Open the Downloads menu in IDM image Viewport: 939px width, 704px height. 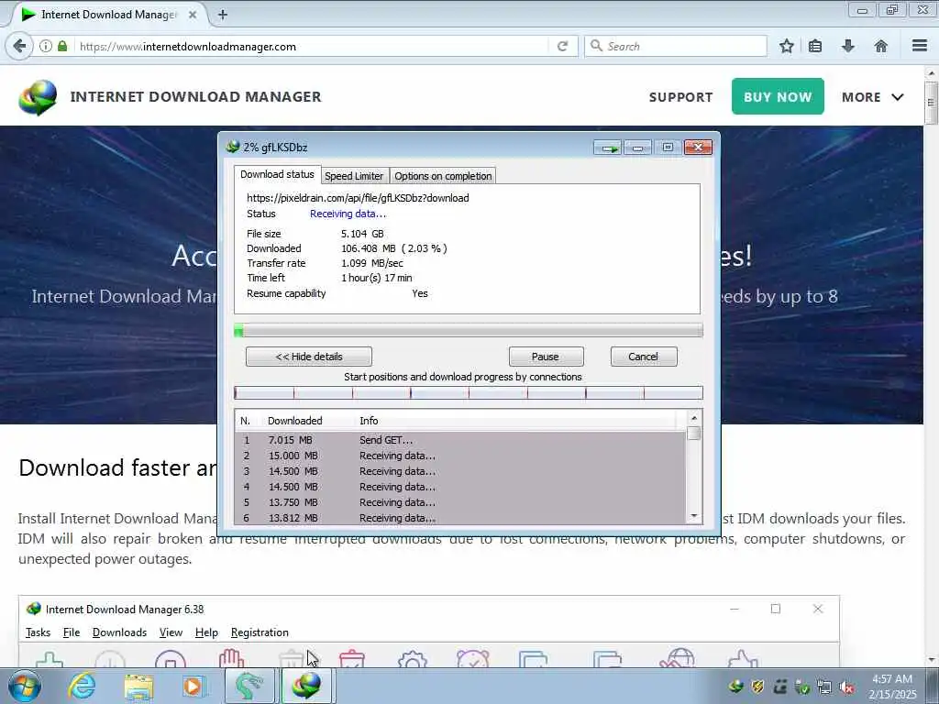pos(119,632)
